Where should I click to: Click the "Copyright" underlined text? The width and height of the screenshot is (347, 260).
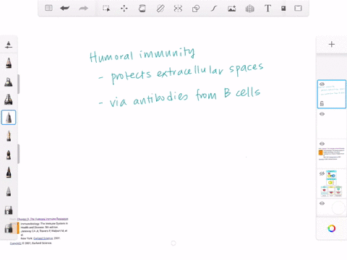click(15, 243)
